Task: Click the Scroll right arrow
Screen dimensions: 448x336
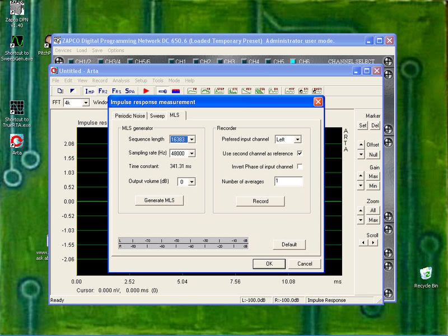Action: 373,242
